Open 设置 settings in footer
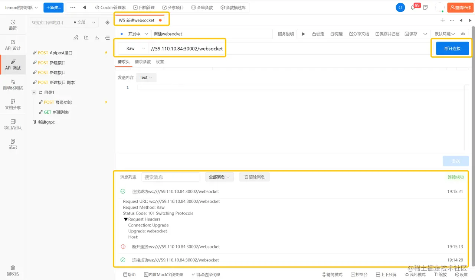This screenshot has width=475, height=280. [x=461, y=274]
